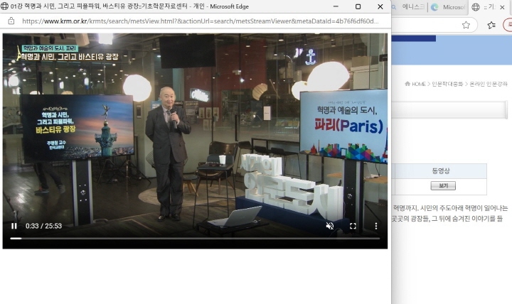The width and height of the screenshot is (512, 304).
Task: Click the globe icon in the popup title bar
Action: pos(4,6)
